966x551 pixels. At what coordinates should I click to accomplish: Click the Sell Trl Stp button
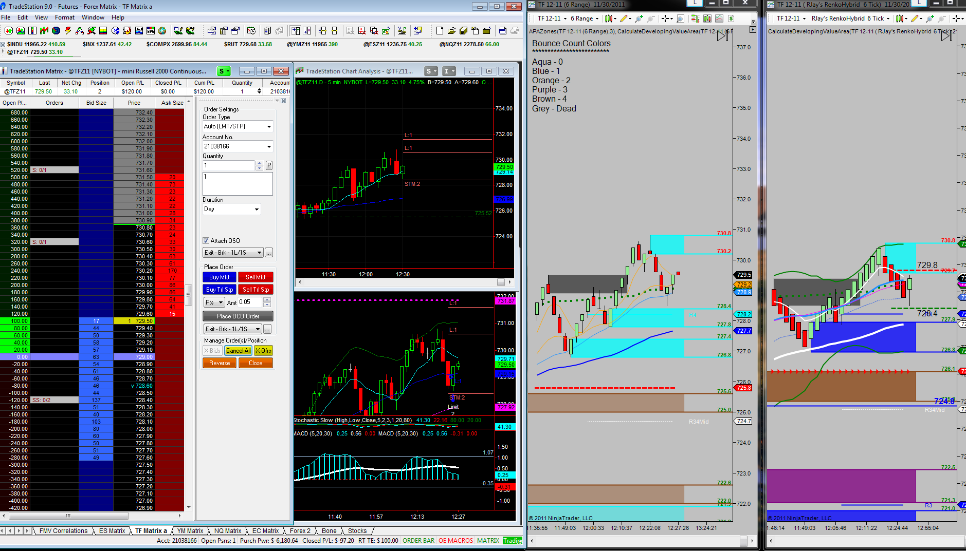point(256,290)
